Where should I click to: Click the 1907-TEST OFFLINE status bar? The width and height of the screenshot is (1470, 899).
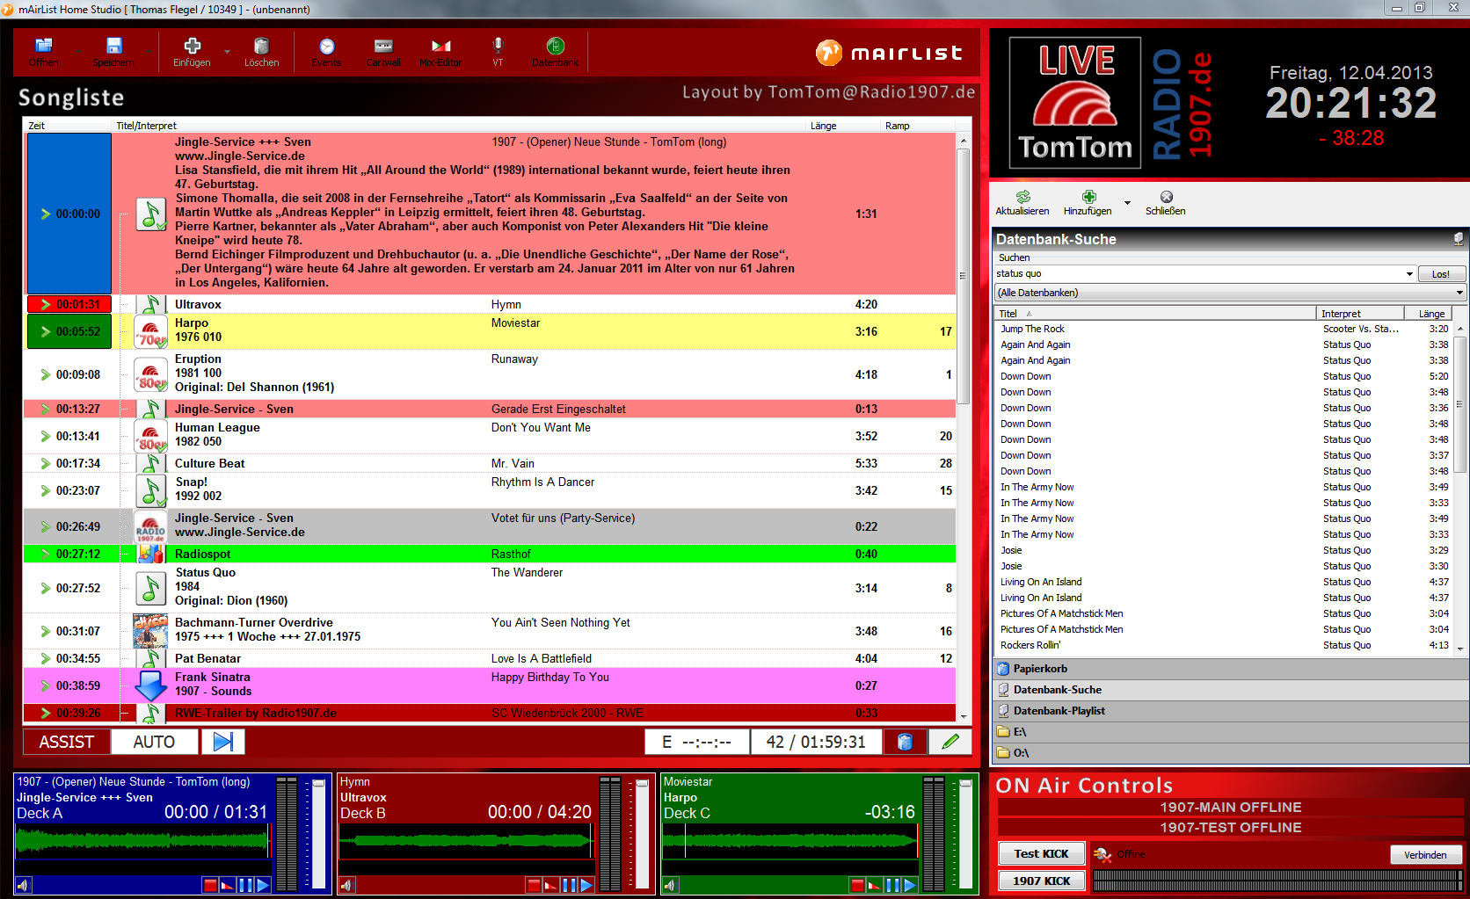[x=1230, y=827]
